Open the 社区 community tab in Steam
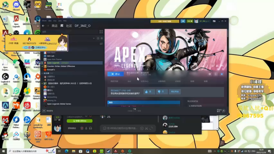Image resolution: width=274 pixels, height=154 pixels. tap(69, 26)
